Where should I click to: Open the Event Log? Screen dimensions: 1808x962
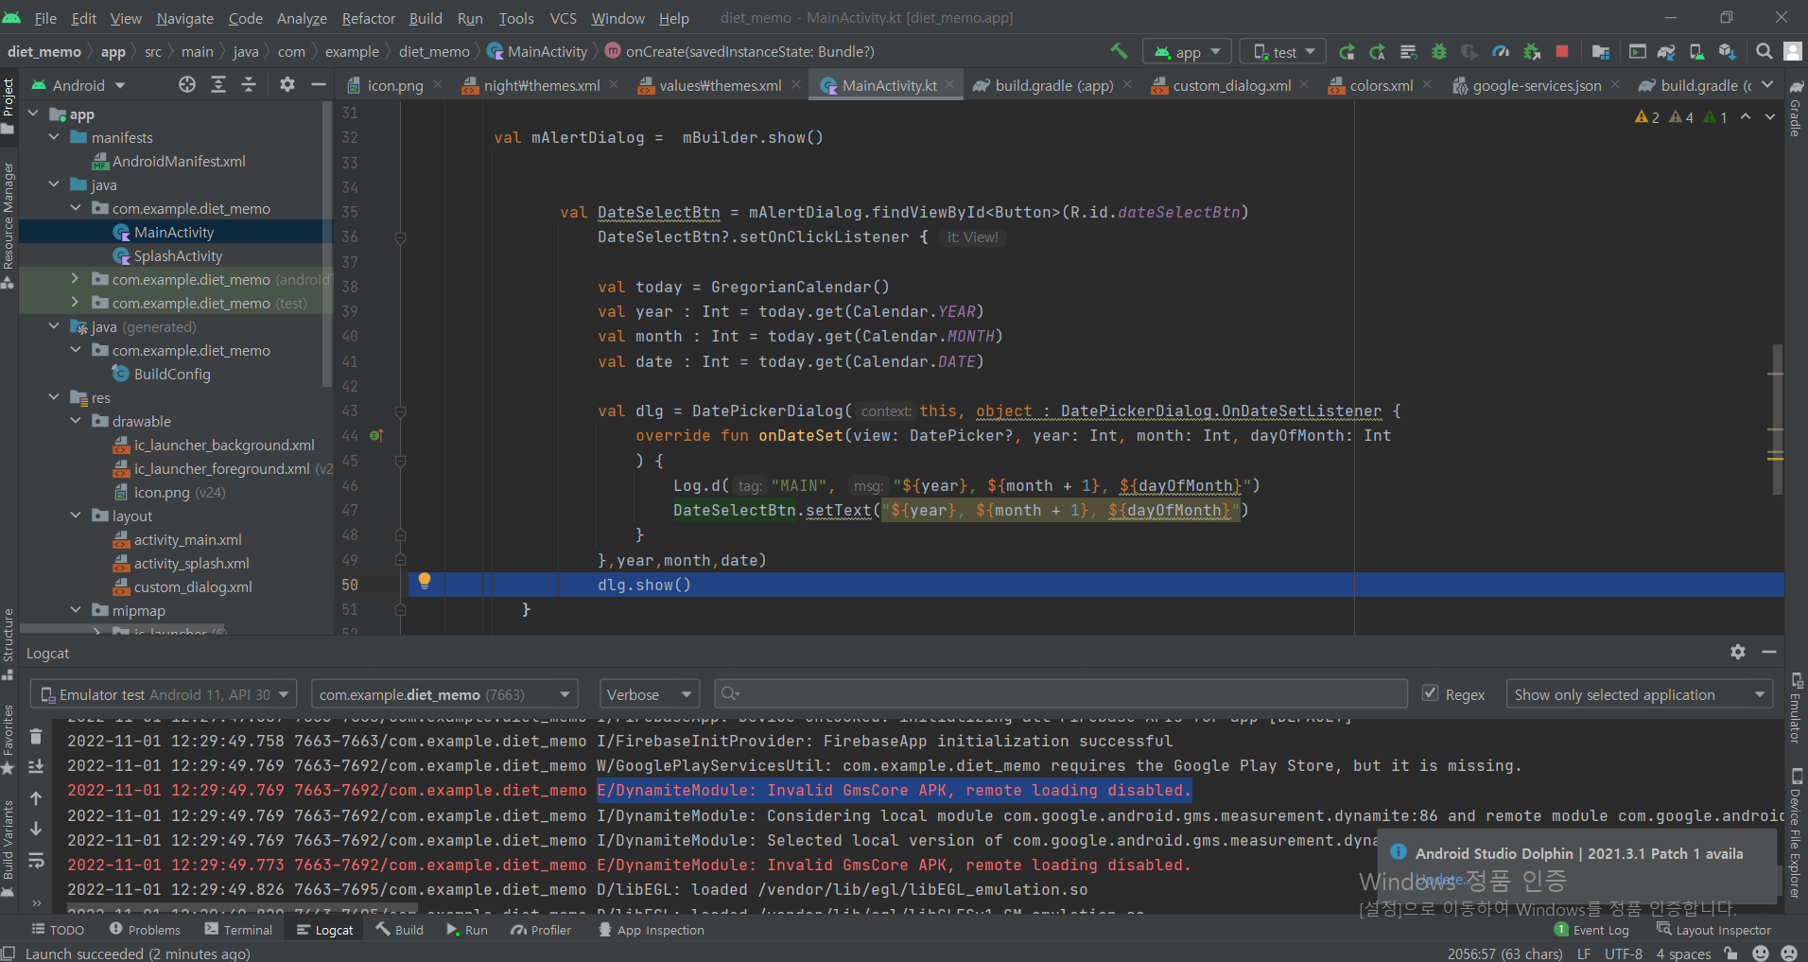[1591, 930]
